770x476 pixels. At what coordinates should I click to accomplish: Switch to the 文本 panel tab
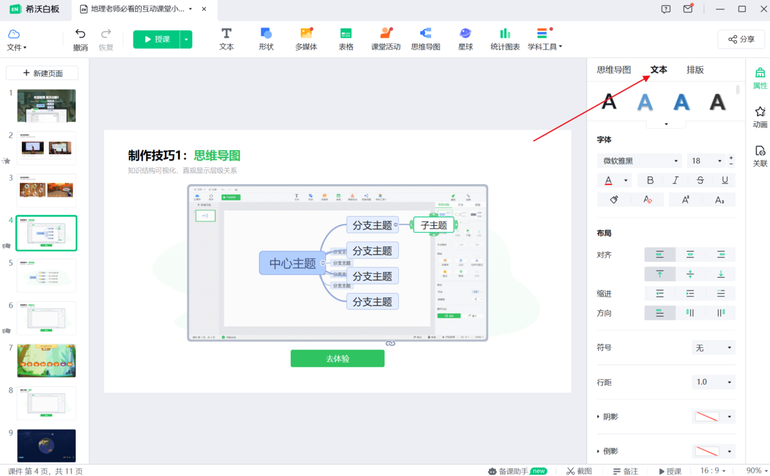coord(659,70)
